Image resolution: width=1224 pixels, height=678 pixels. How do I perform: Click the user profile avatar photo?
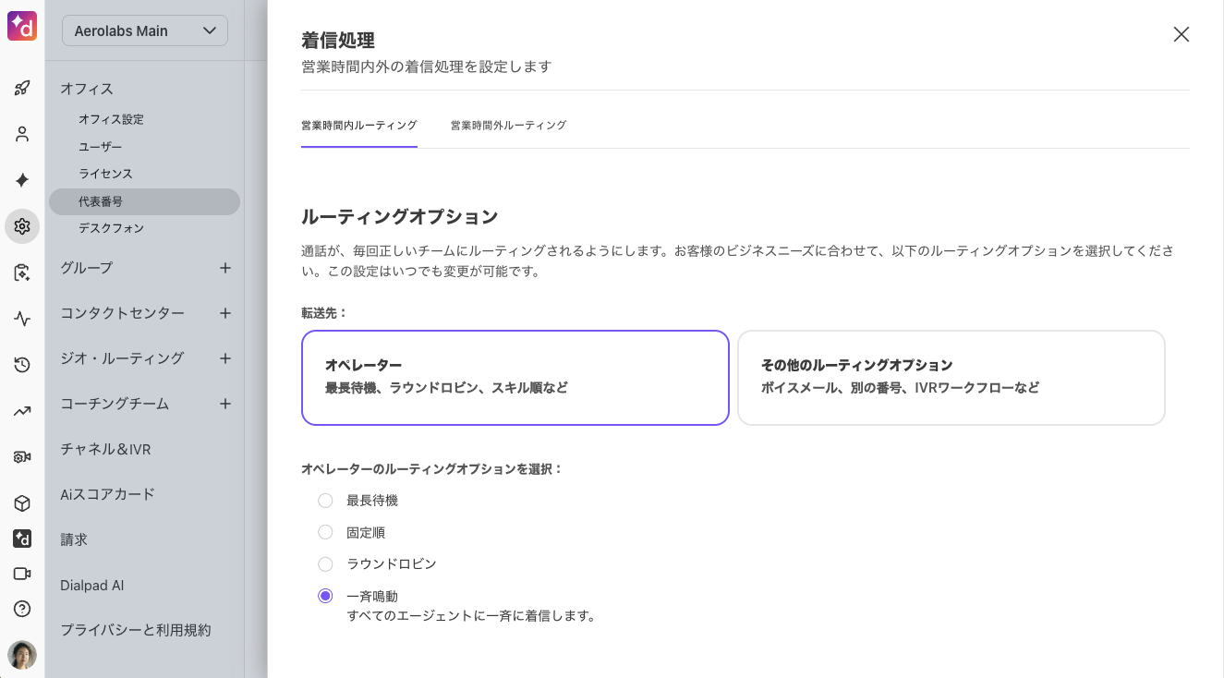click(22, 655)
